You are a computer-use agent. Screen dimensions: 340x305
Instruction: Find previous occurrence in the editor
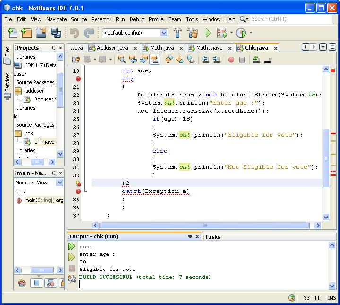pyautogui.click(x=133, y=60)
